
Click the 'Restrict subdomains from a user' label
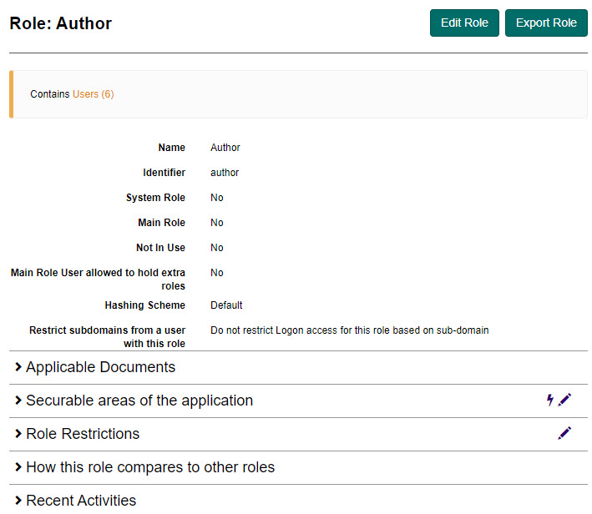click(108, 336)
